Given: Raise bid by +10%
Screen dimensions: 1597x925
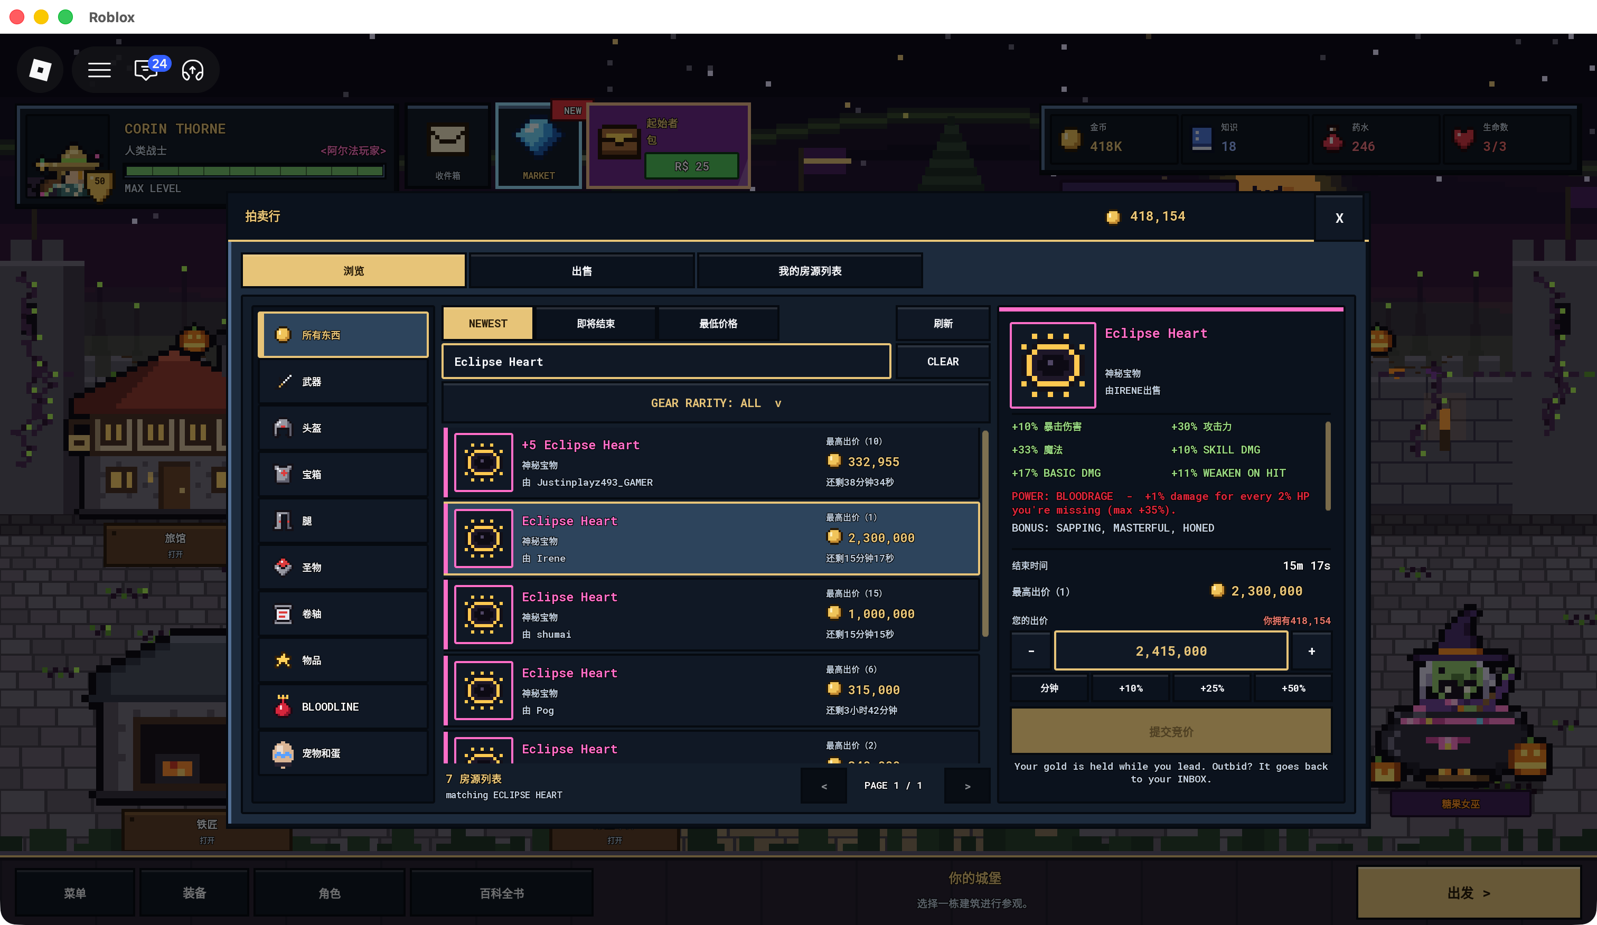Looking at the screenshot, I should click(1131, 688).
